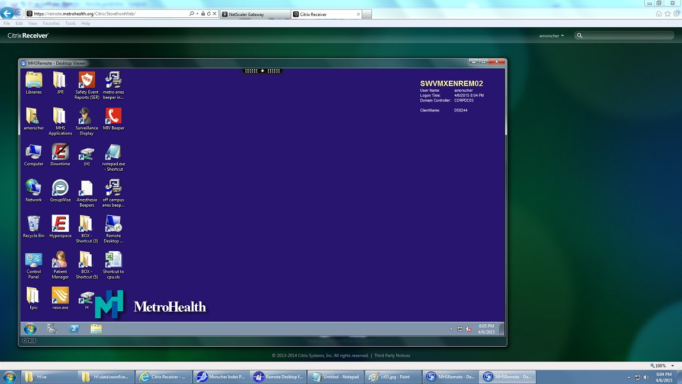Open the View menu in browser

[33, 24]
